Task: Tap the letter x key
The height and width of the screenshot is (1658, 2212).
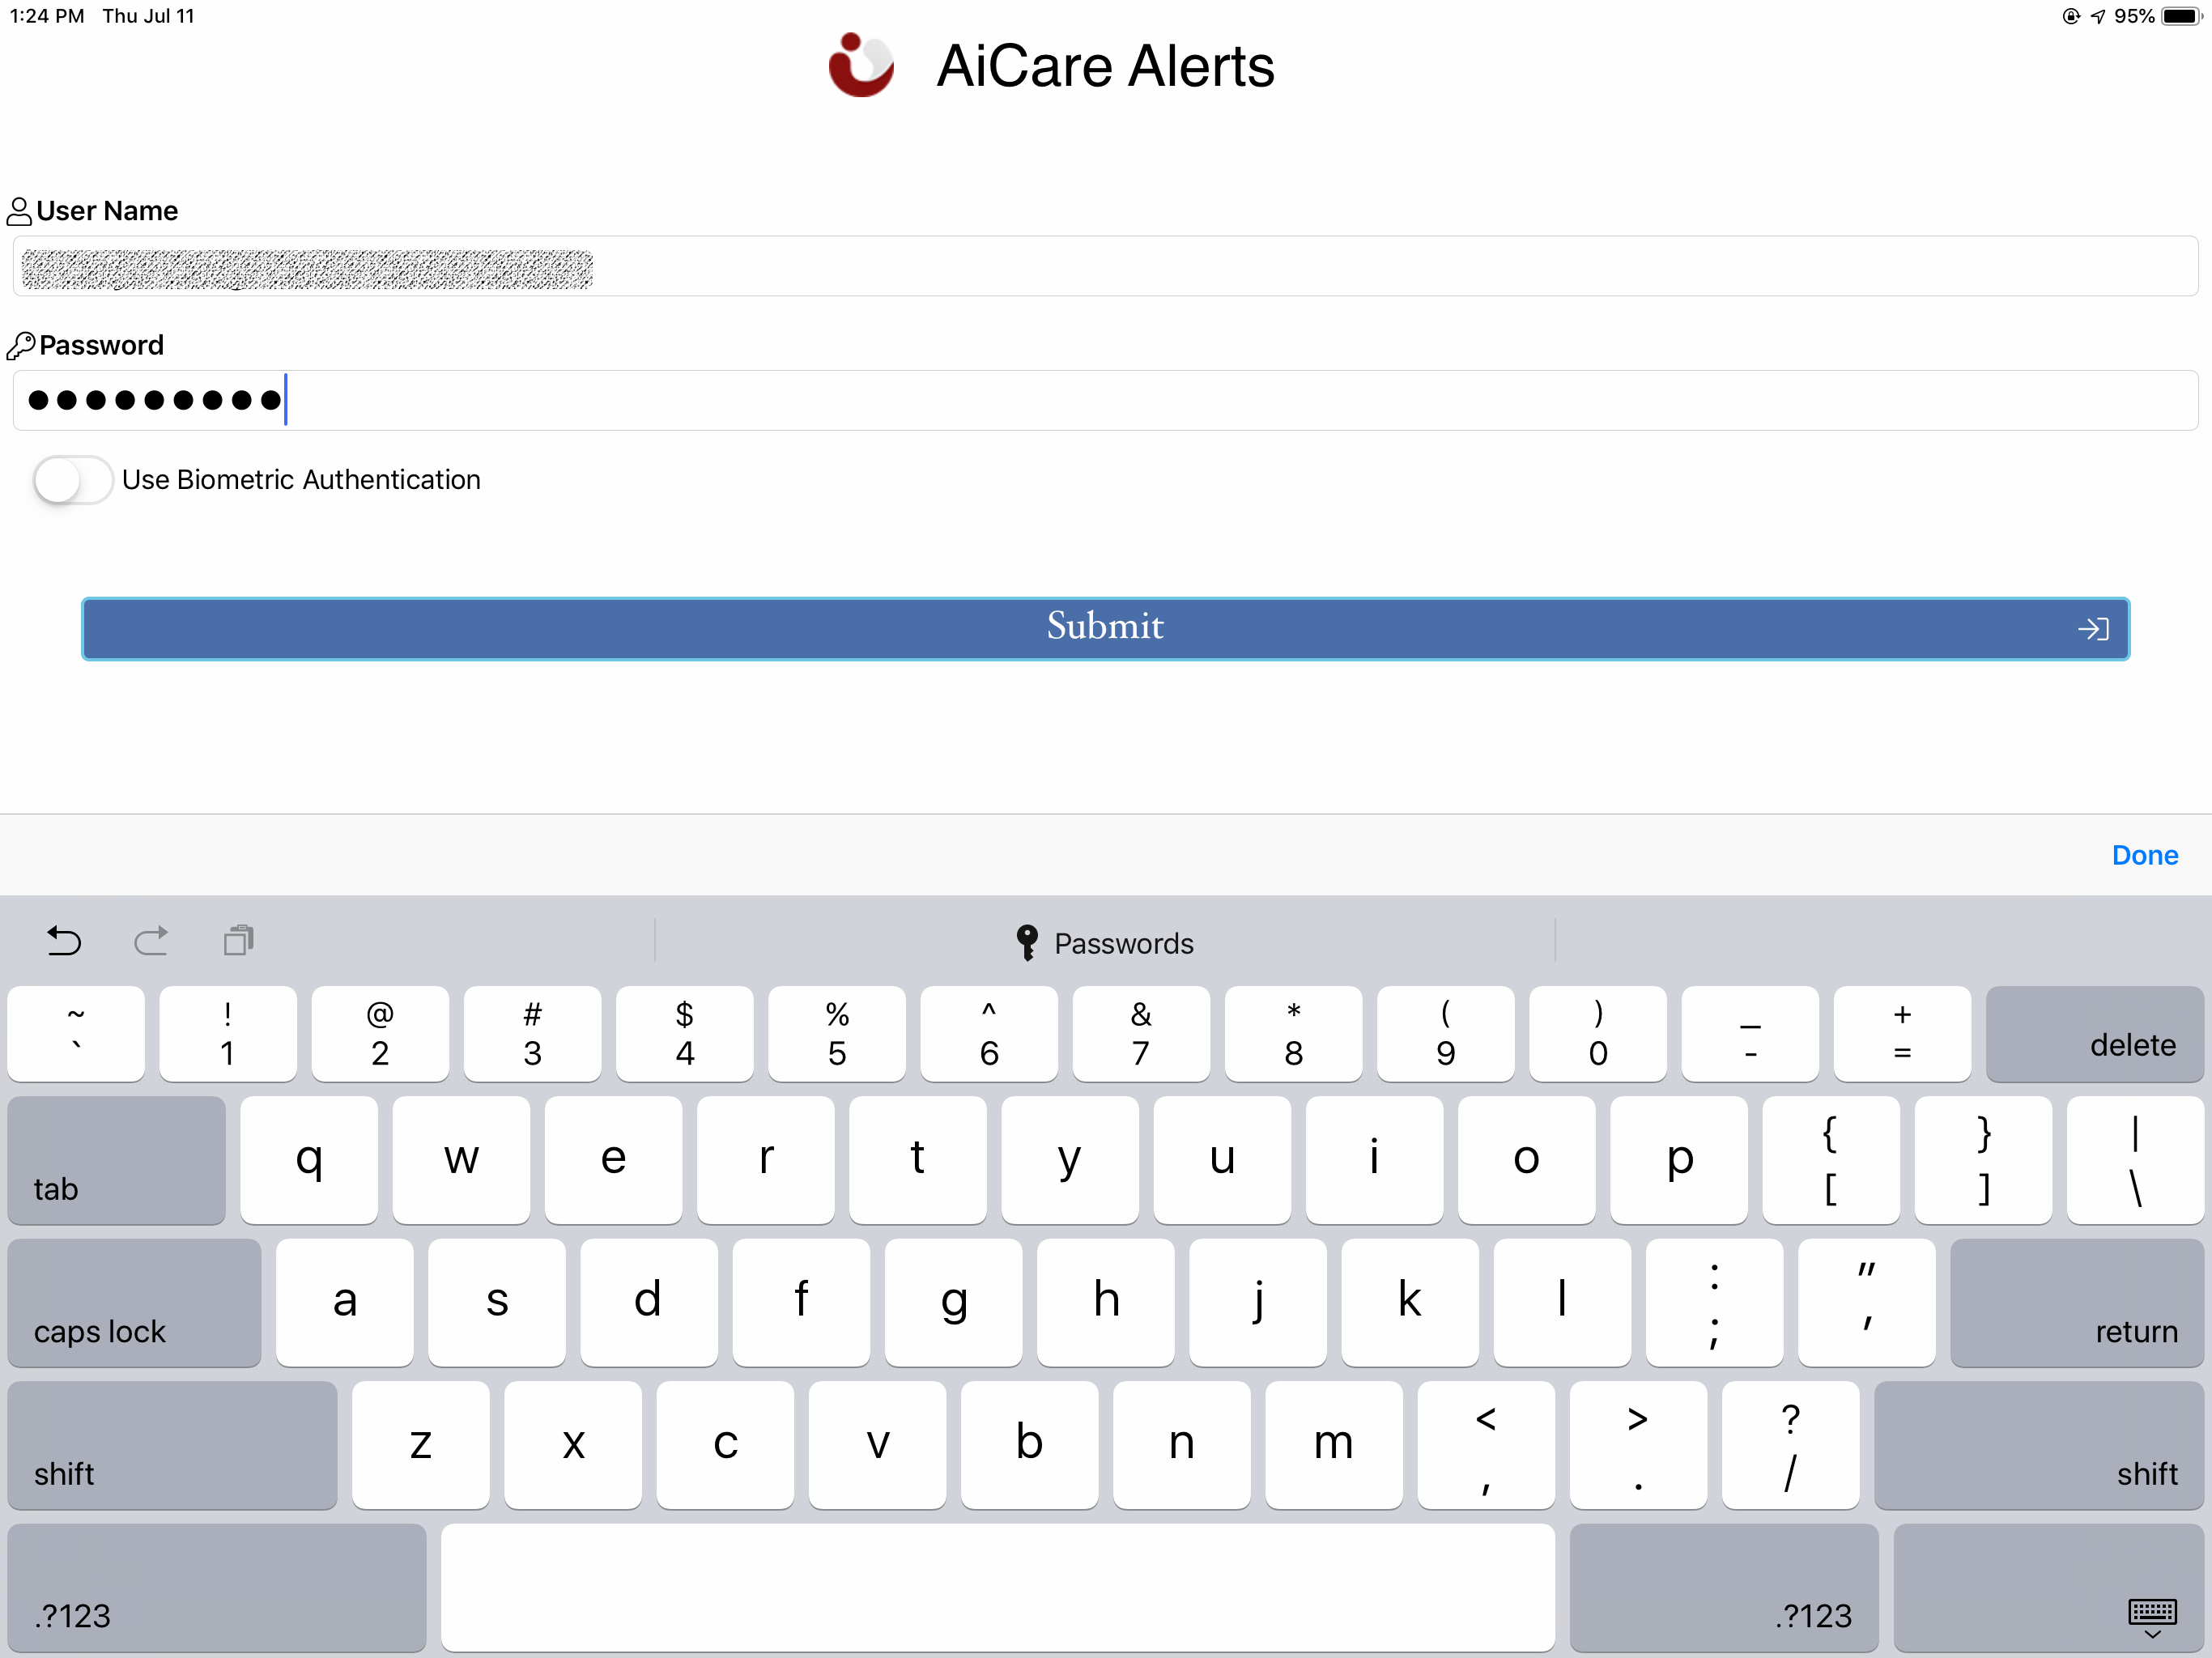Action: click(x=573, y=1445)
